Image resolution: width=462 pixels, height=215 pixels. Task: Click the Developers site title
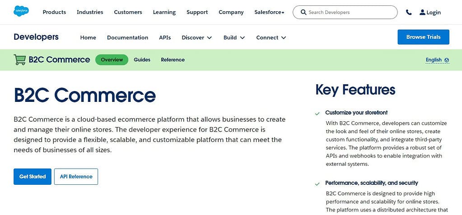coord(36,37)
